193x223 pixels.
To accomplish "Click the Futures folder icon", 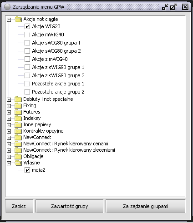I will (x=18, y=112).
